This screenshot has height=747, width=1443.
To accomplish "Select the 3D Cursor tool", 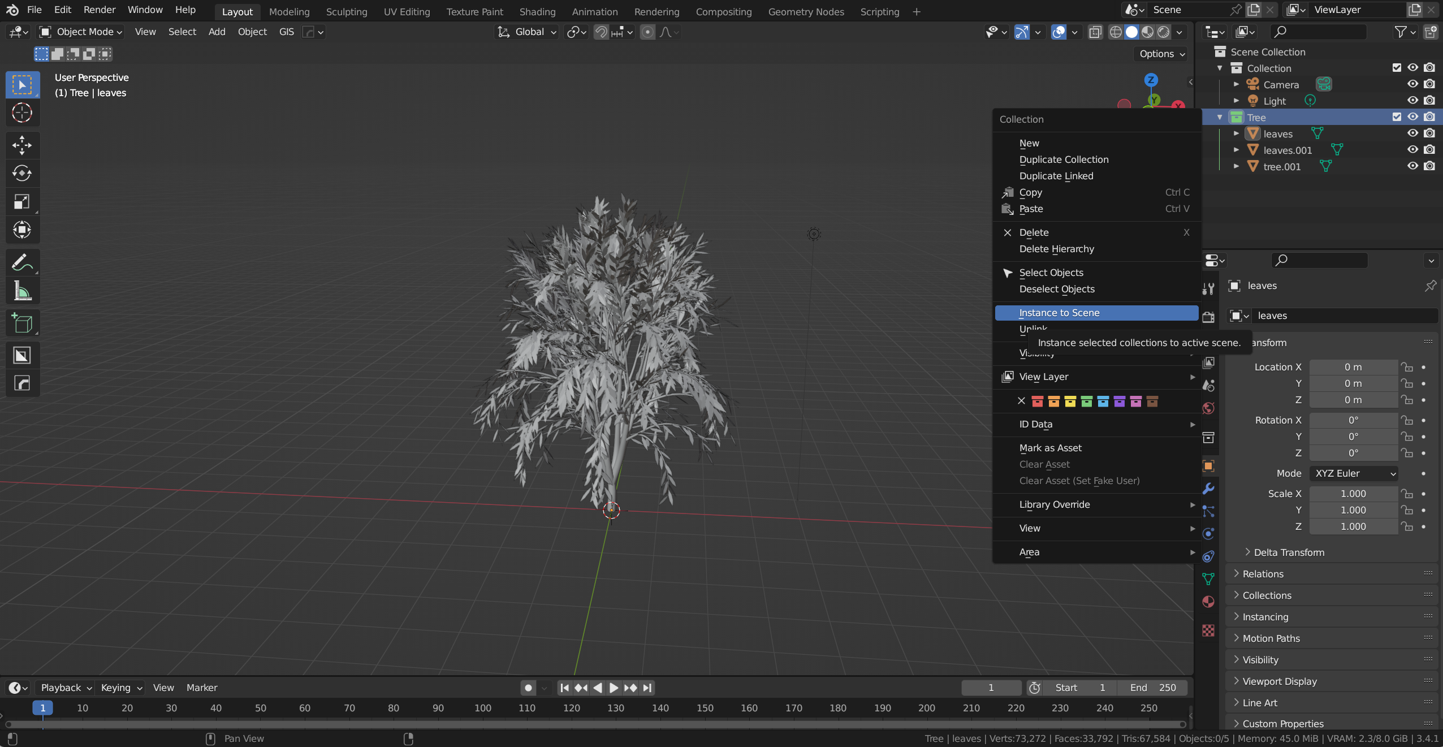I will (22, 113).
